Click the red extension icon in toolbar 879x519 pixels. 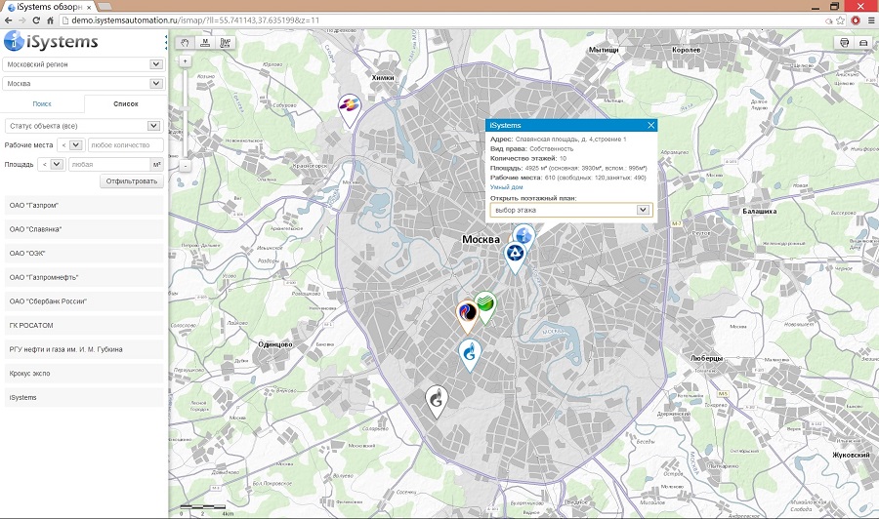click(856, 20)
